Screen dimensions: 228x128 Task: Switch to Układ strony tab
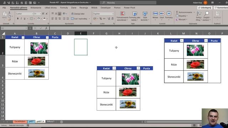click(x=51, y=7)
